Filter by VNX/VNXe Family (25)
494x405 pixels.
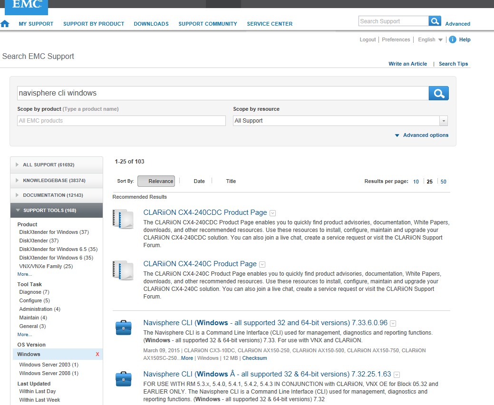click(46, 266)
